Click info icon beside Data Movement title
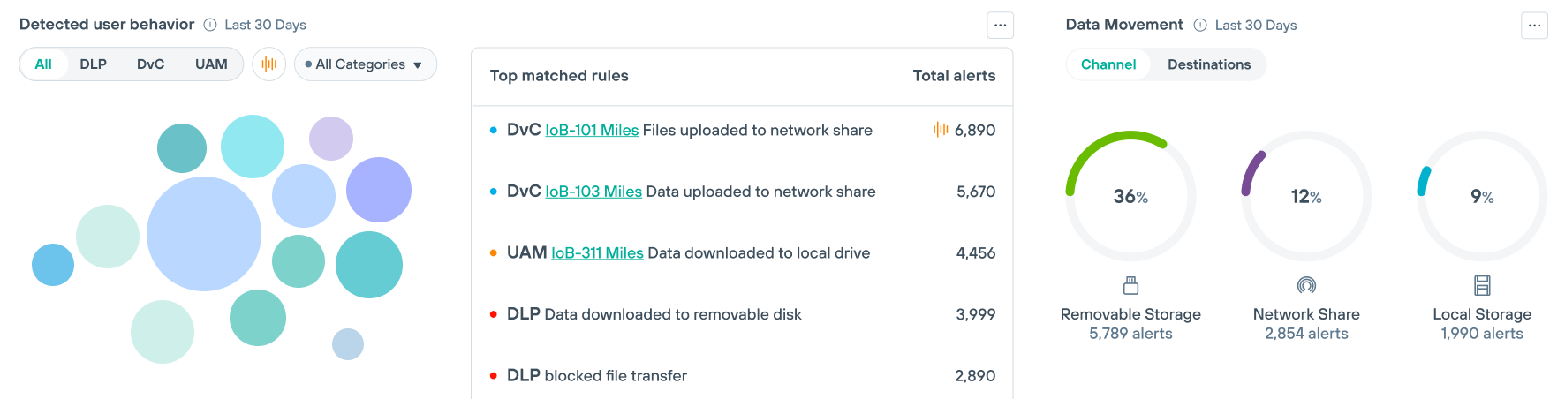The width and height of the screenshot is (1565, 399). (x=1200, y=25)
